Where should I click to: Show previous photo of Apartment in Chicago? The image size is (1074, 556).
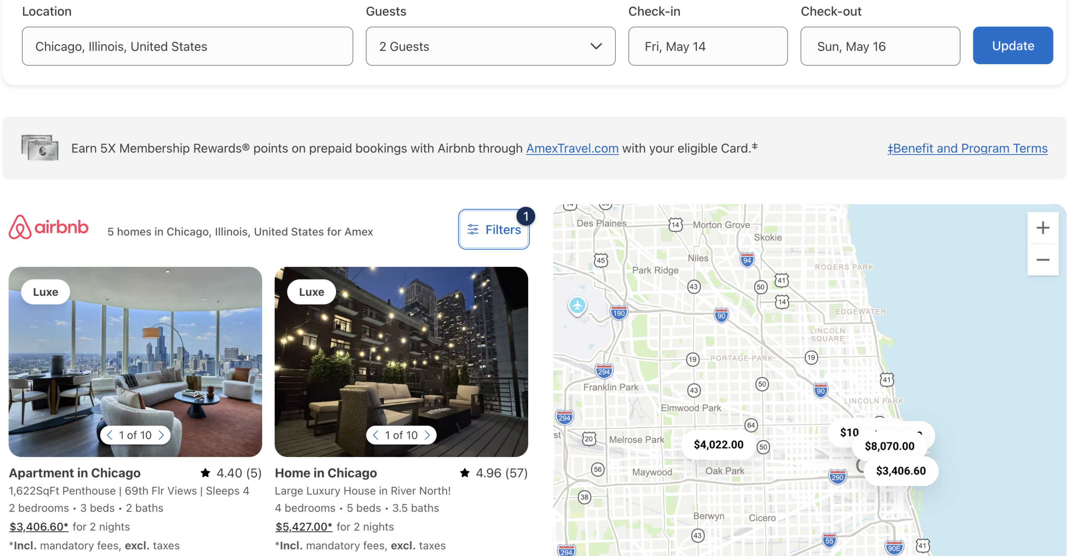pyautogui.click(x=109, y=435)
